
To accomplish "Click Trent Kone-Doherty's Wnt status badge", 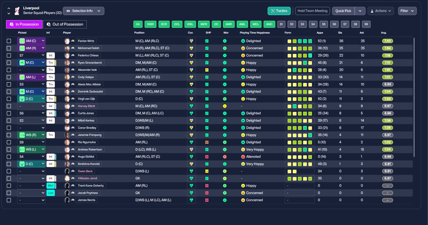I will pos(51,186).
